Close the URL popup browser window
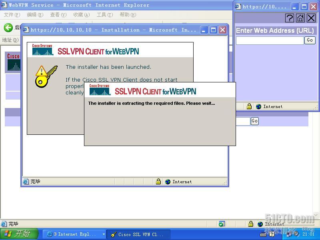 click(313, 6)
